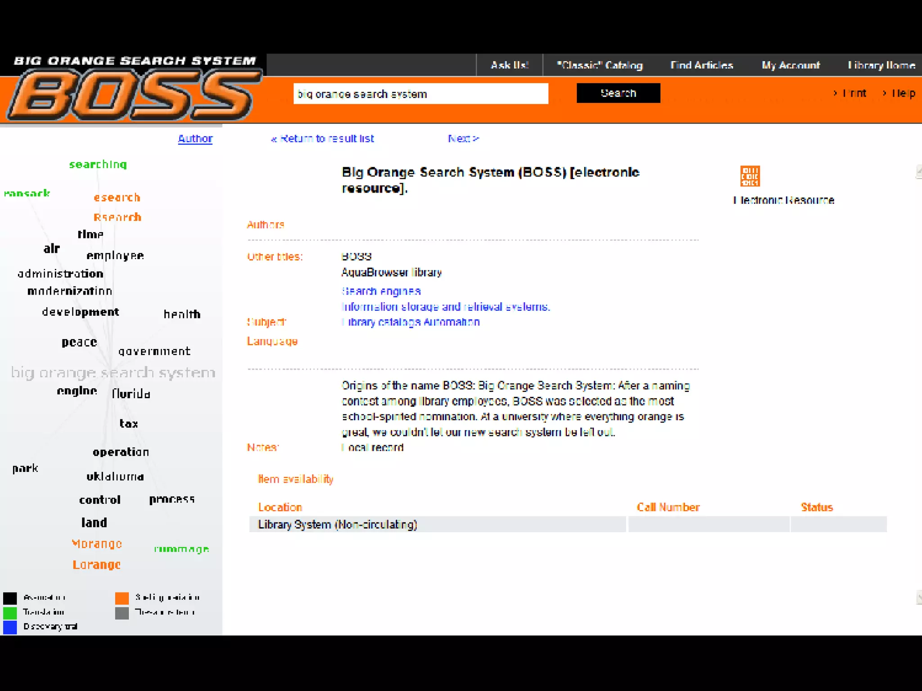Click the orange Electronic Resource icon

750,176
